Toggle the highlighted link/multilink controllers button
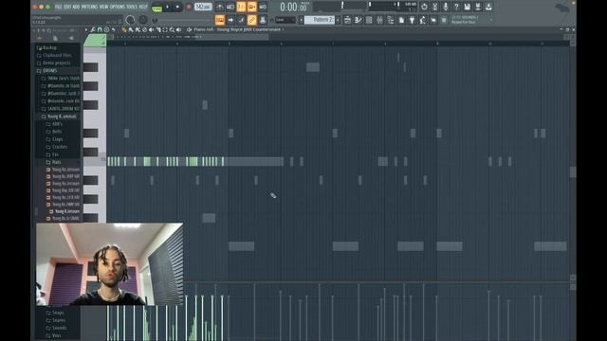The image size is (607, 341). click(251, 20)
